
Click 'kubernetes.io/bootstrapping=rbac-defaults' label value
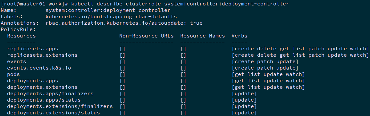pyautogui.click(x=111, y=17)
